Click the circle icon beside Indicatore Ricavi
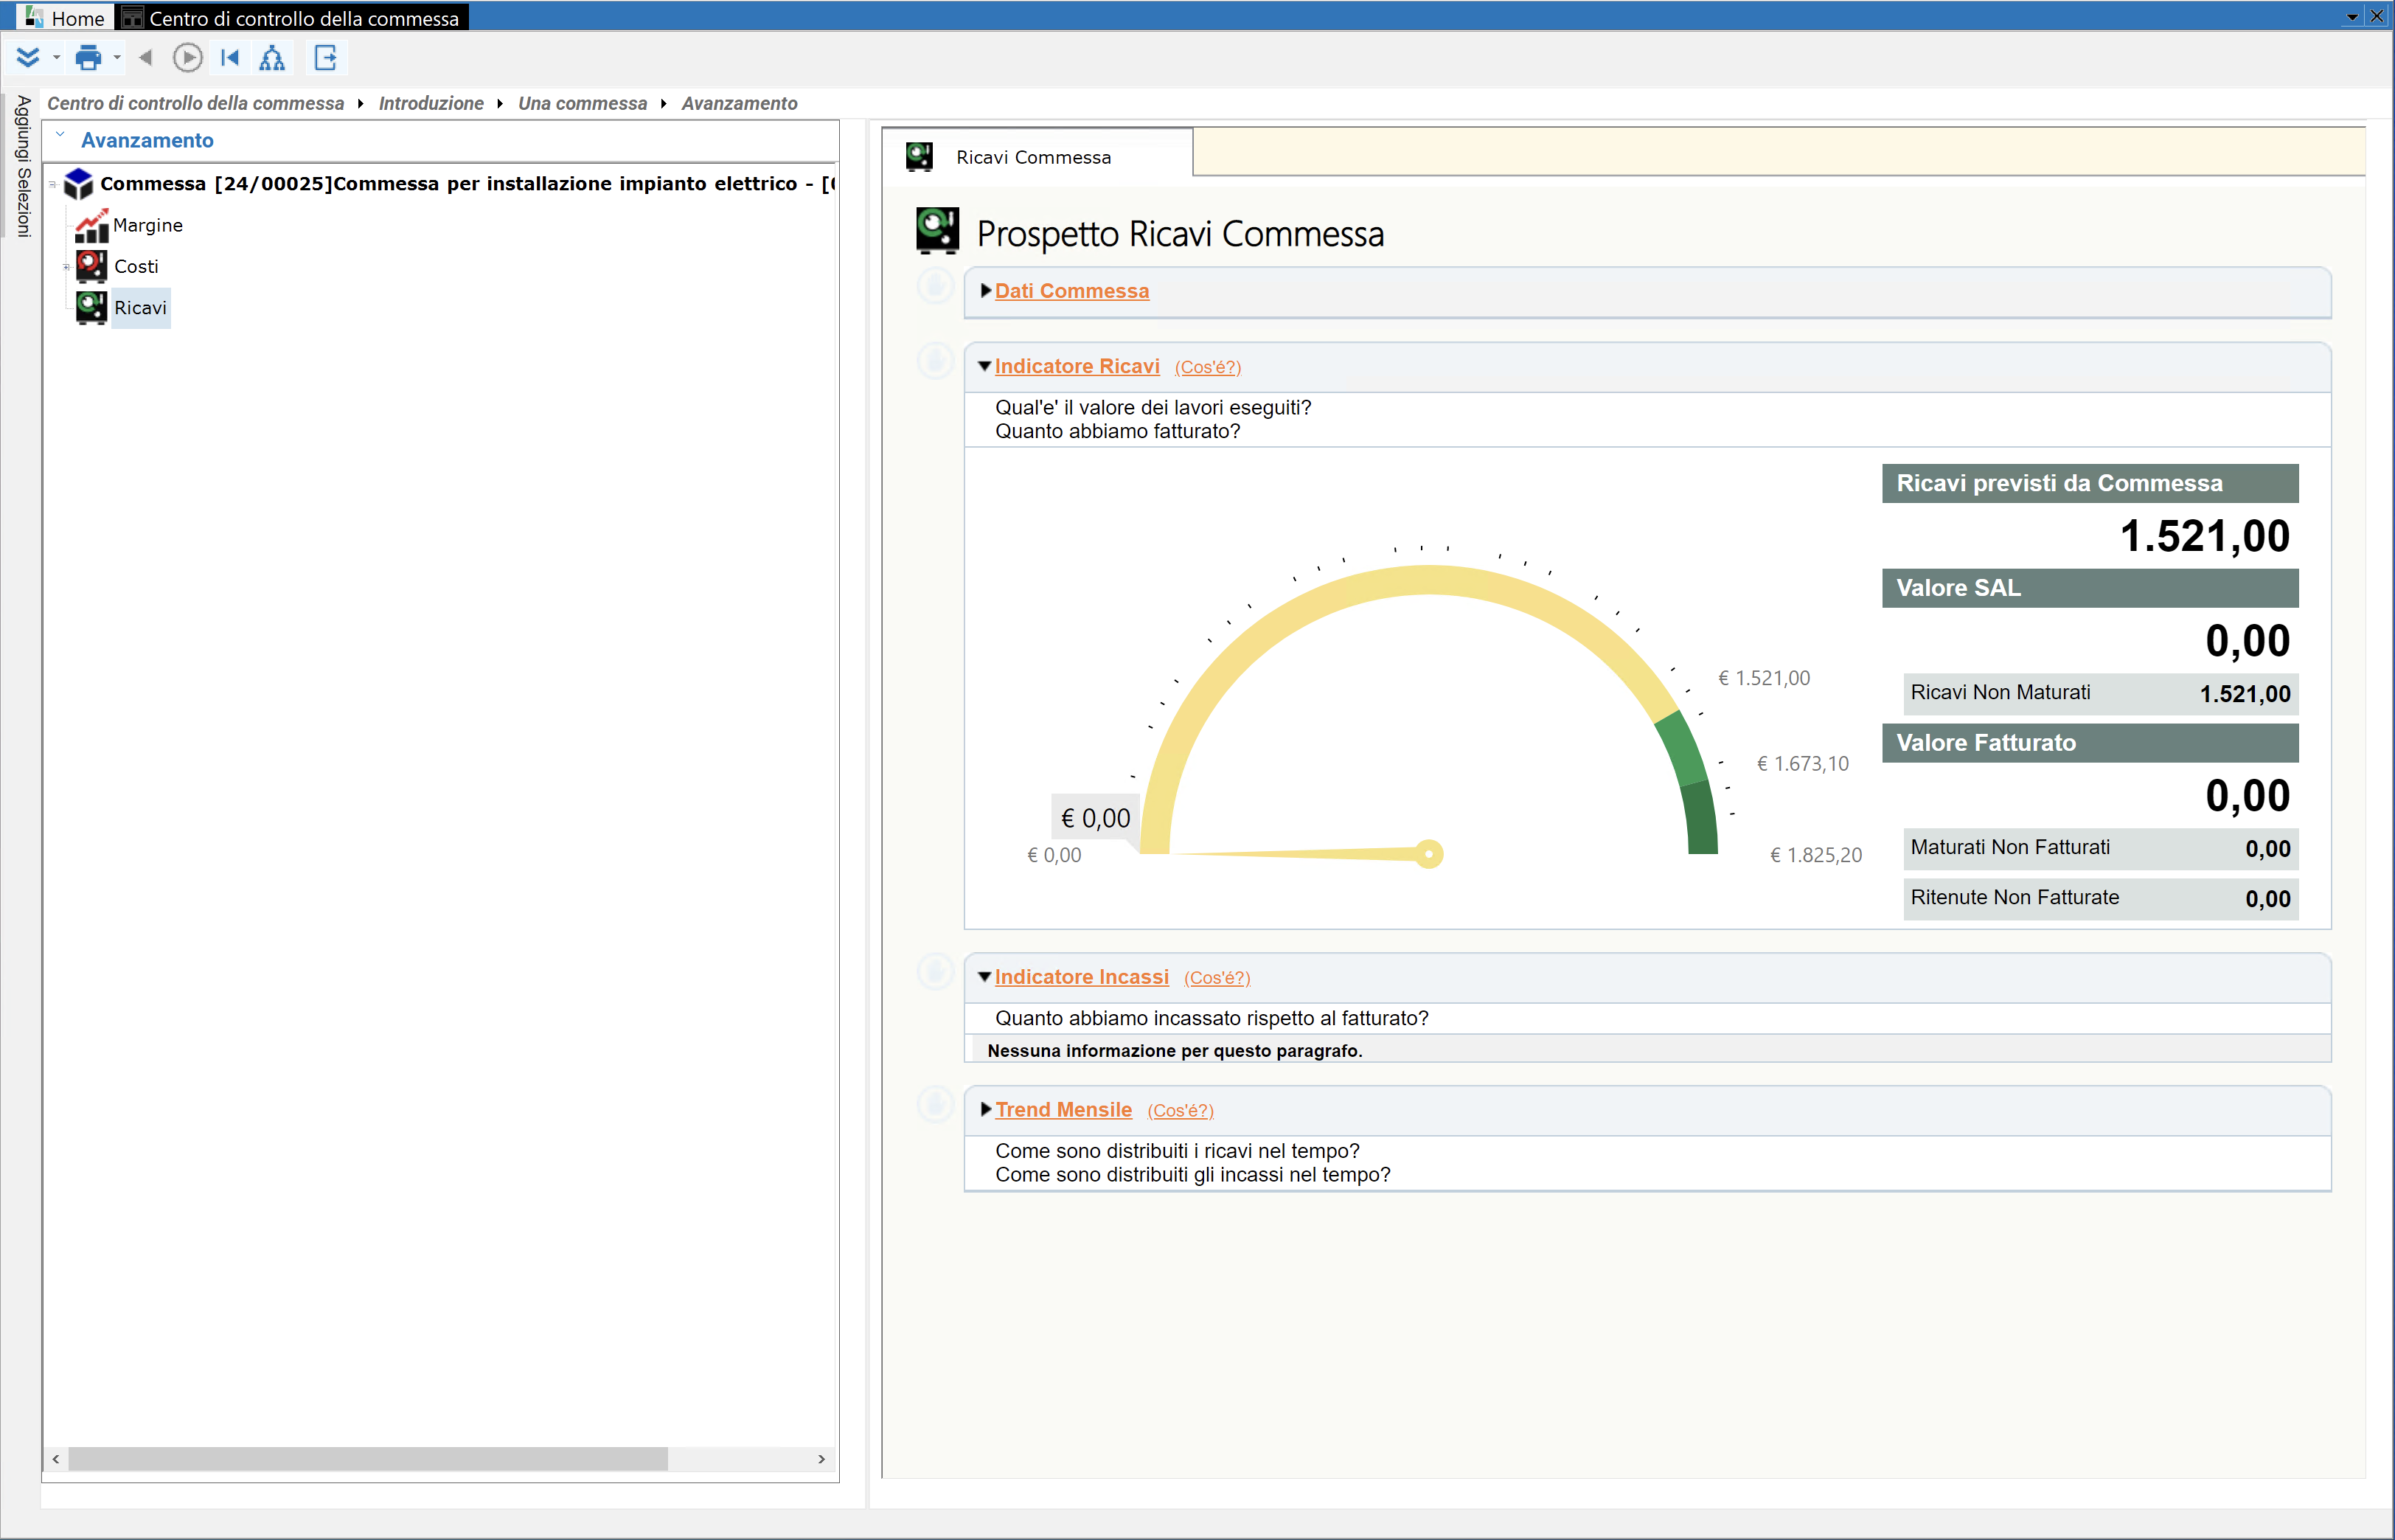The width and height of the screenshot is (2395, 1540). click(x=936, y=361)
